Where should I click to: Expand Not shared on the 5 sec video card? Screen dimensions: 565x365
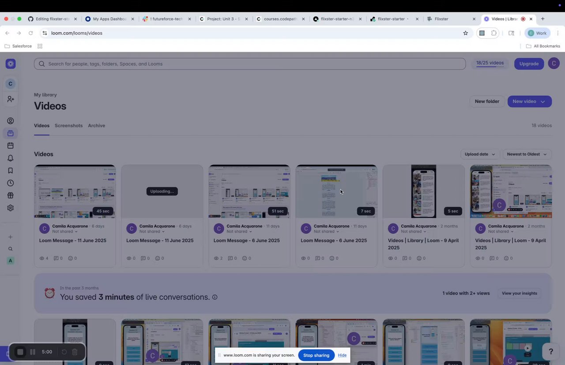point(414,232)
